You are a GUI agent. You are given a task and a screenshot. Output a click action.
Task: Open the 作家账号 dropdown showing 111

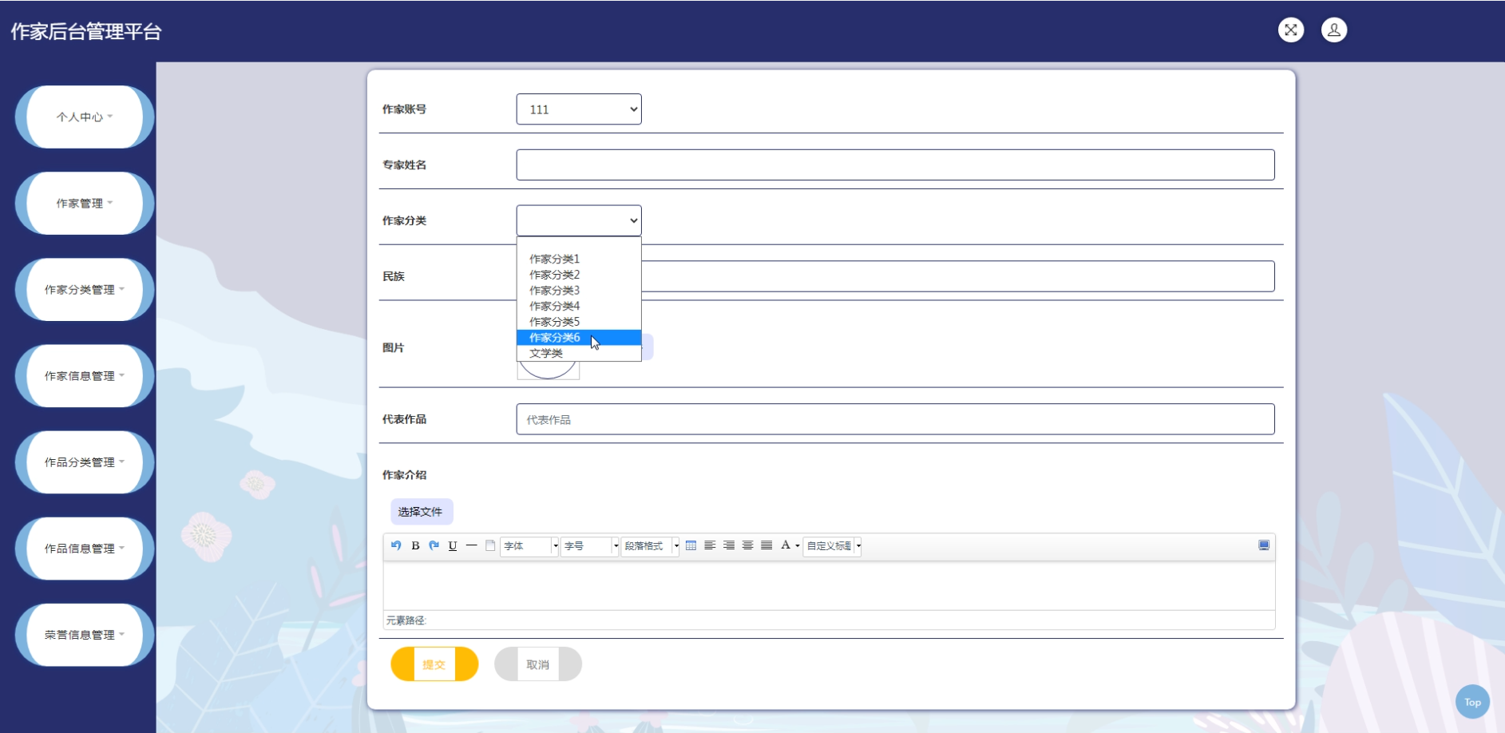[579, 109]
